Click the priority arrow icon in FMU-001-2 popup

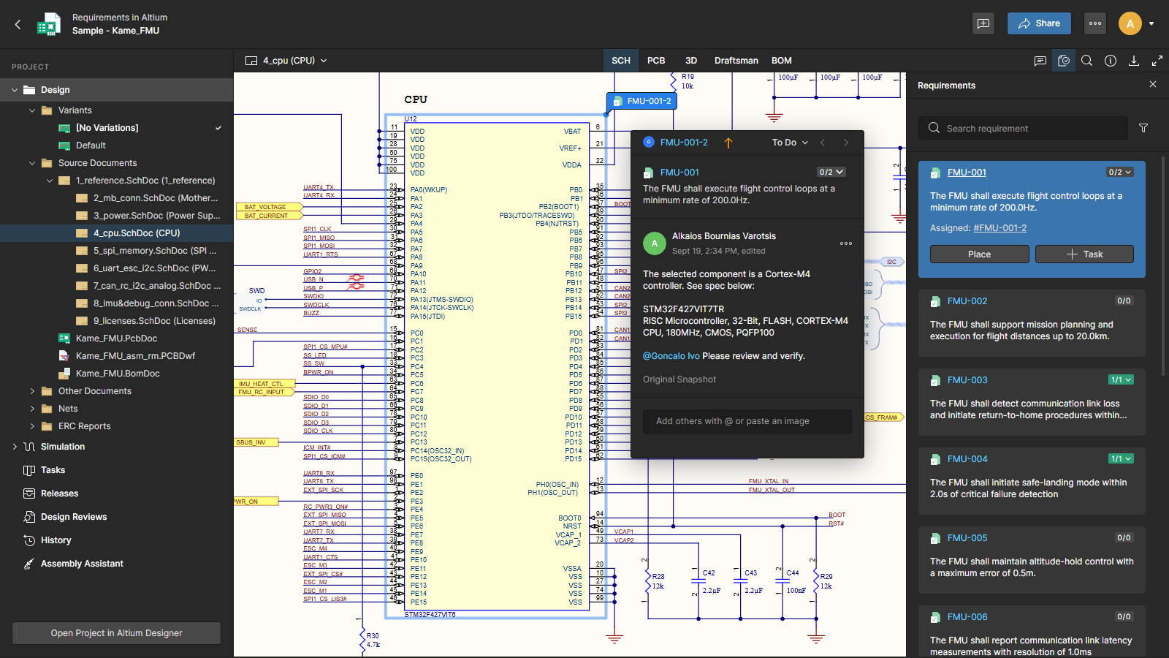click(728, 143)
